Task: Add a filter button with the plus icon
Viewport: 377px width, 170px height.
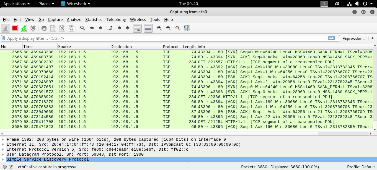Action: (373, 38)
